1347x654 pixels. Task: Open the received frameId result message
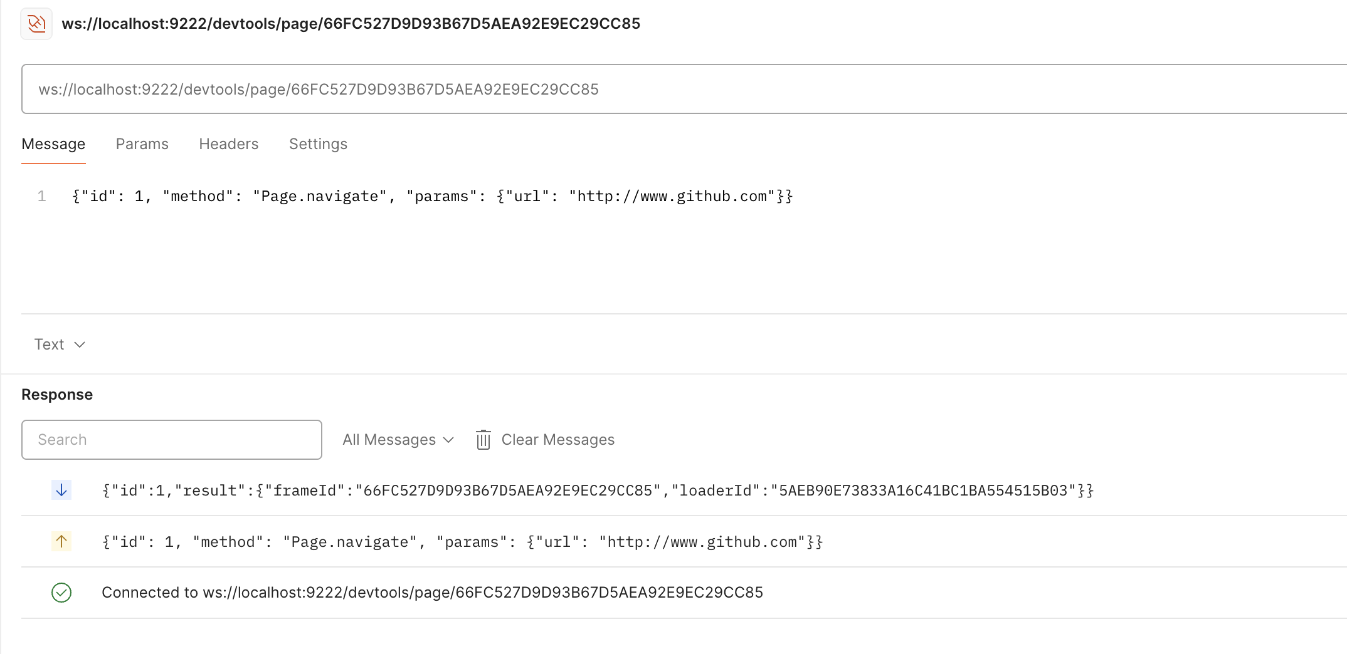coord(684,490)
